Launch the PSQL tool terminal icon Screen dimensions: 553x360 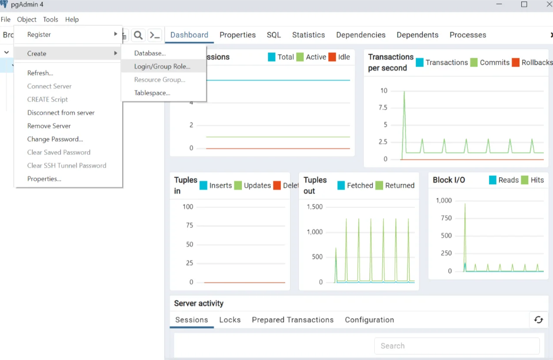(154, 35)
